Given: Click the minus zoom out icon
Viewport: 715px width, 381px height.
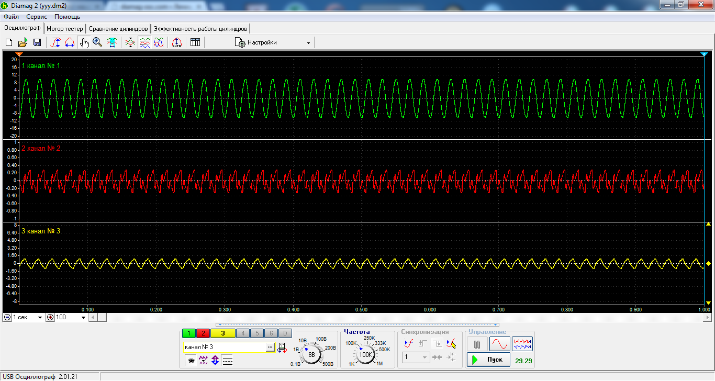Looking at the screenshot, I should coord(7,317).
